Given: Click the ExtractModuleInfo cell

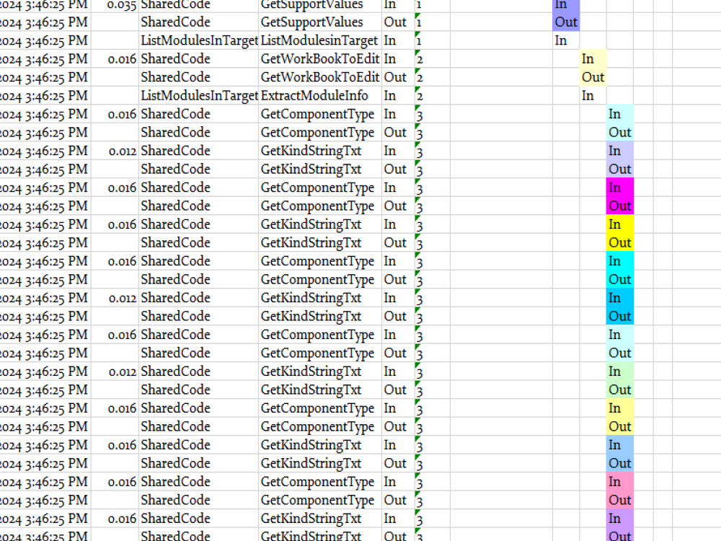Looking at the screenshot, I should click(x=320, y=96).
